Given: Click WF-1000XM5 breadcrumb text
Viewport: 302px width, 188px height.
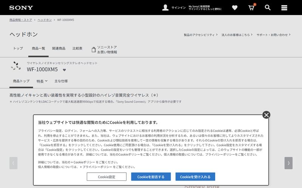Looking at the screenshot, I should coord(65,20).
